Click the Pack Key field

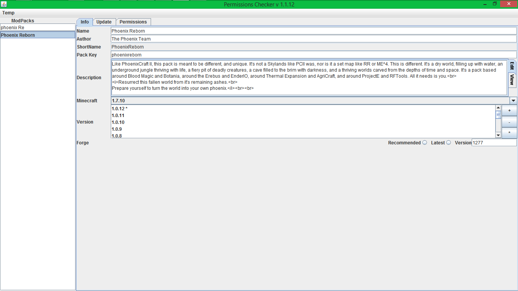tap(314, 55)
